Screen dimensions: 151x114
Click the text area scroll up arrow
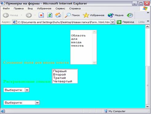[x=94, y=32]
